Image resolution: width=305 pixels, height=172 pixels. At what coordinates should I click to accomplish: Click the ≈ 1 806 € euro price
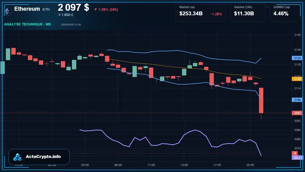(66, 15)
